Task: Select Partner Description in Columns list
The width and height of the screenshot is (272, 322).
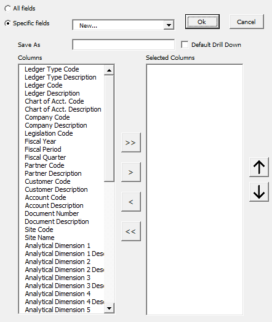Action: click(61, 173)
